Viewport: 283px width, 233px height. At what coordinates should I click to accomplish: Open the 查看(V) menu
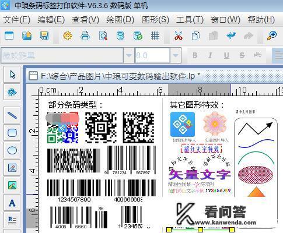pyautogui.click(x=85, y=20)
